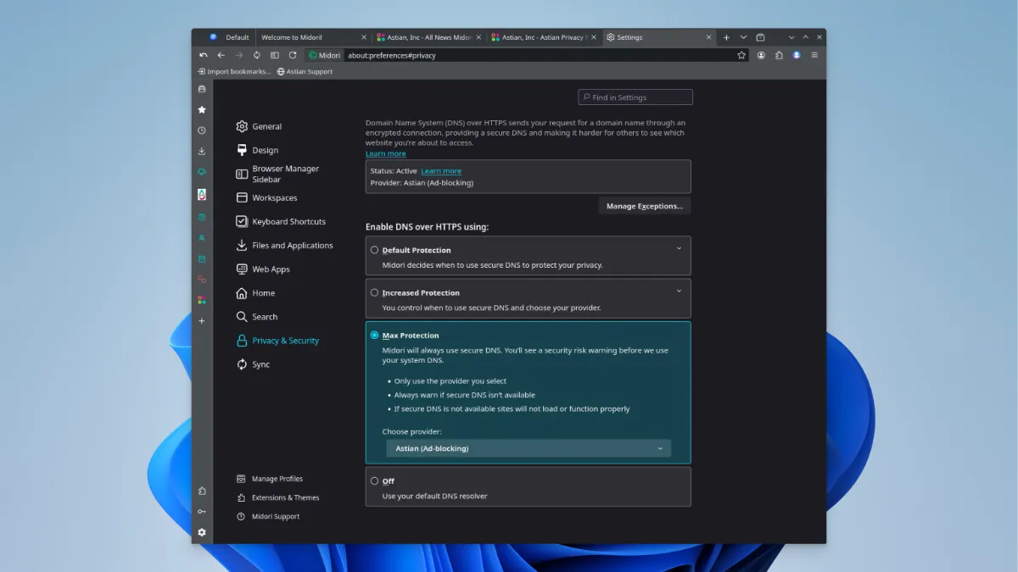Open the downloads panel in the sidebar
Image resolution: width=1018 pixels, height=572 pixels.
point(202,152)
